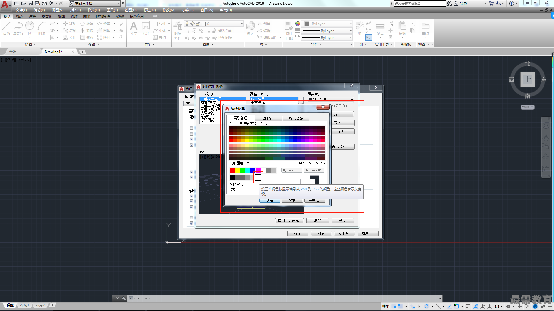Toggle lineweight display in status bar
Image resolution: width=554 pixels, height=311 pixels.
pos(468,306)
